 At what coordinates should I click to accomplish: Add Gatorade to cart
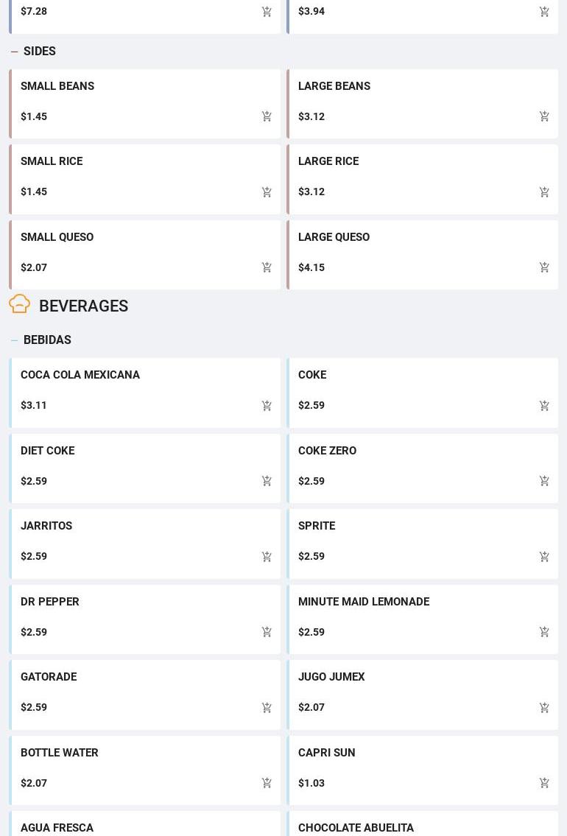(x=267, y=708)
